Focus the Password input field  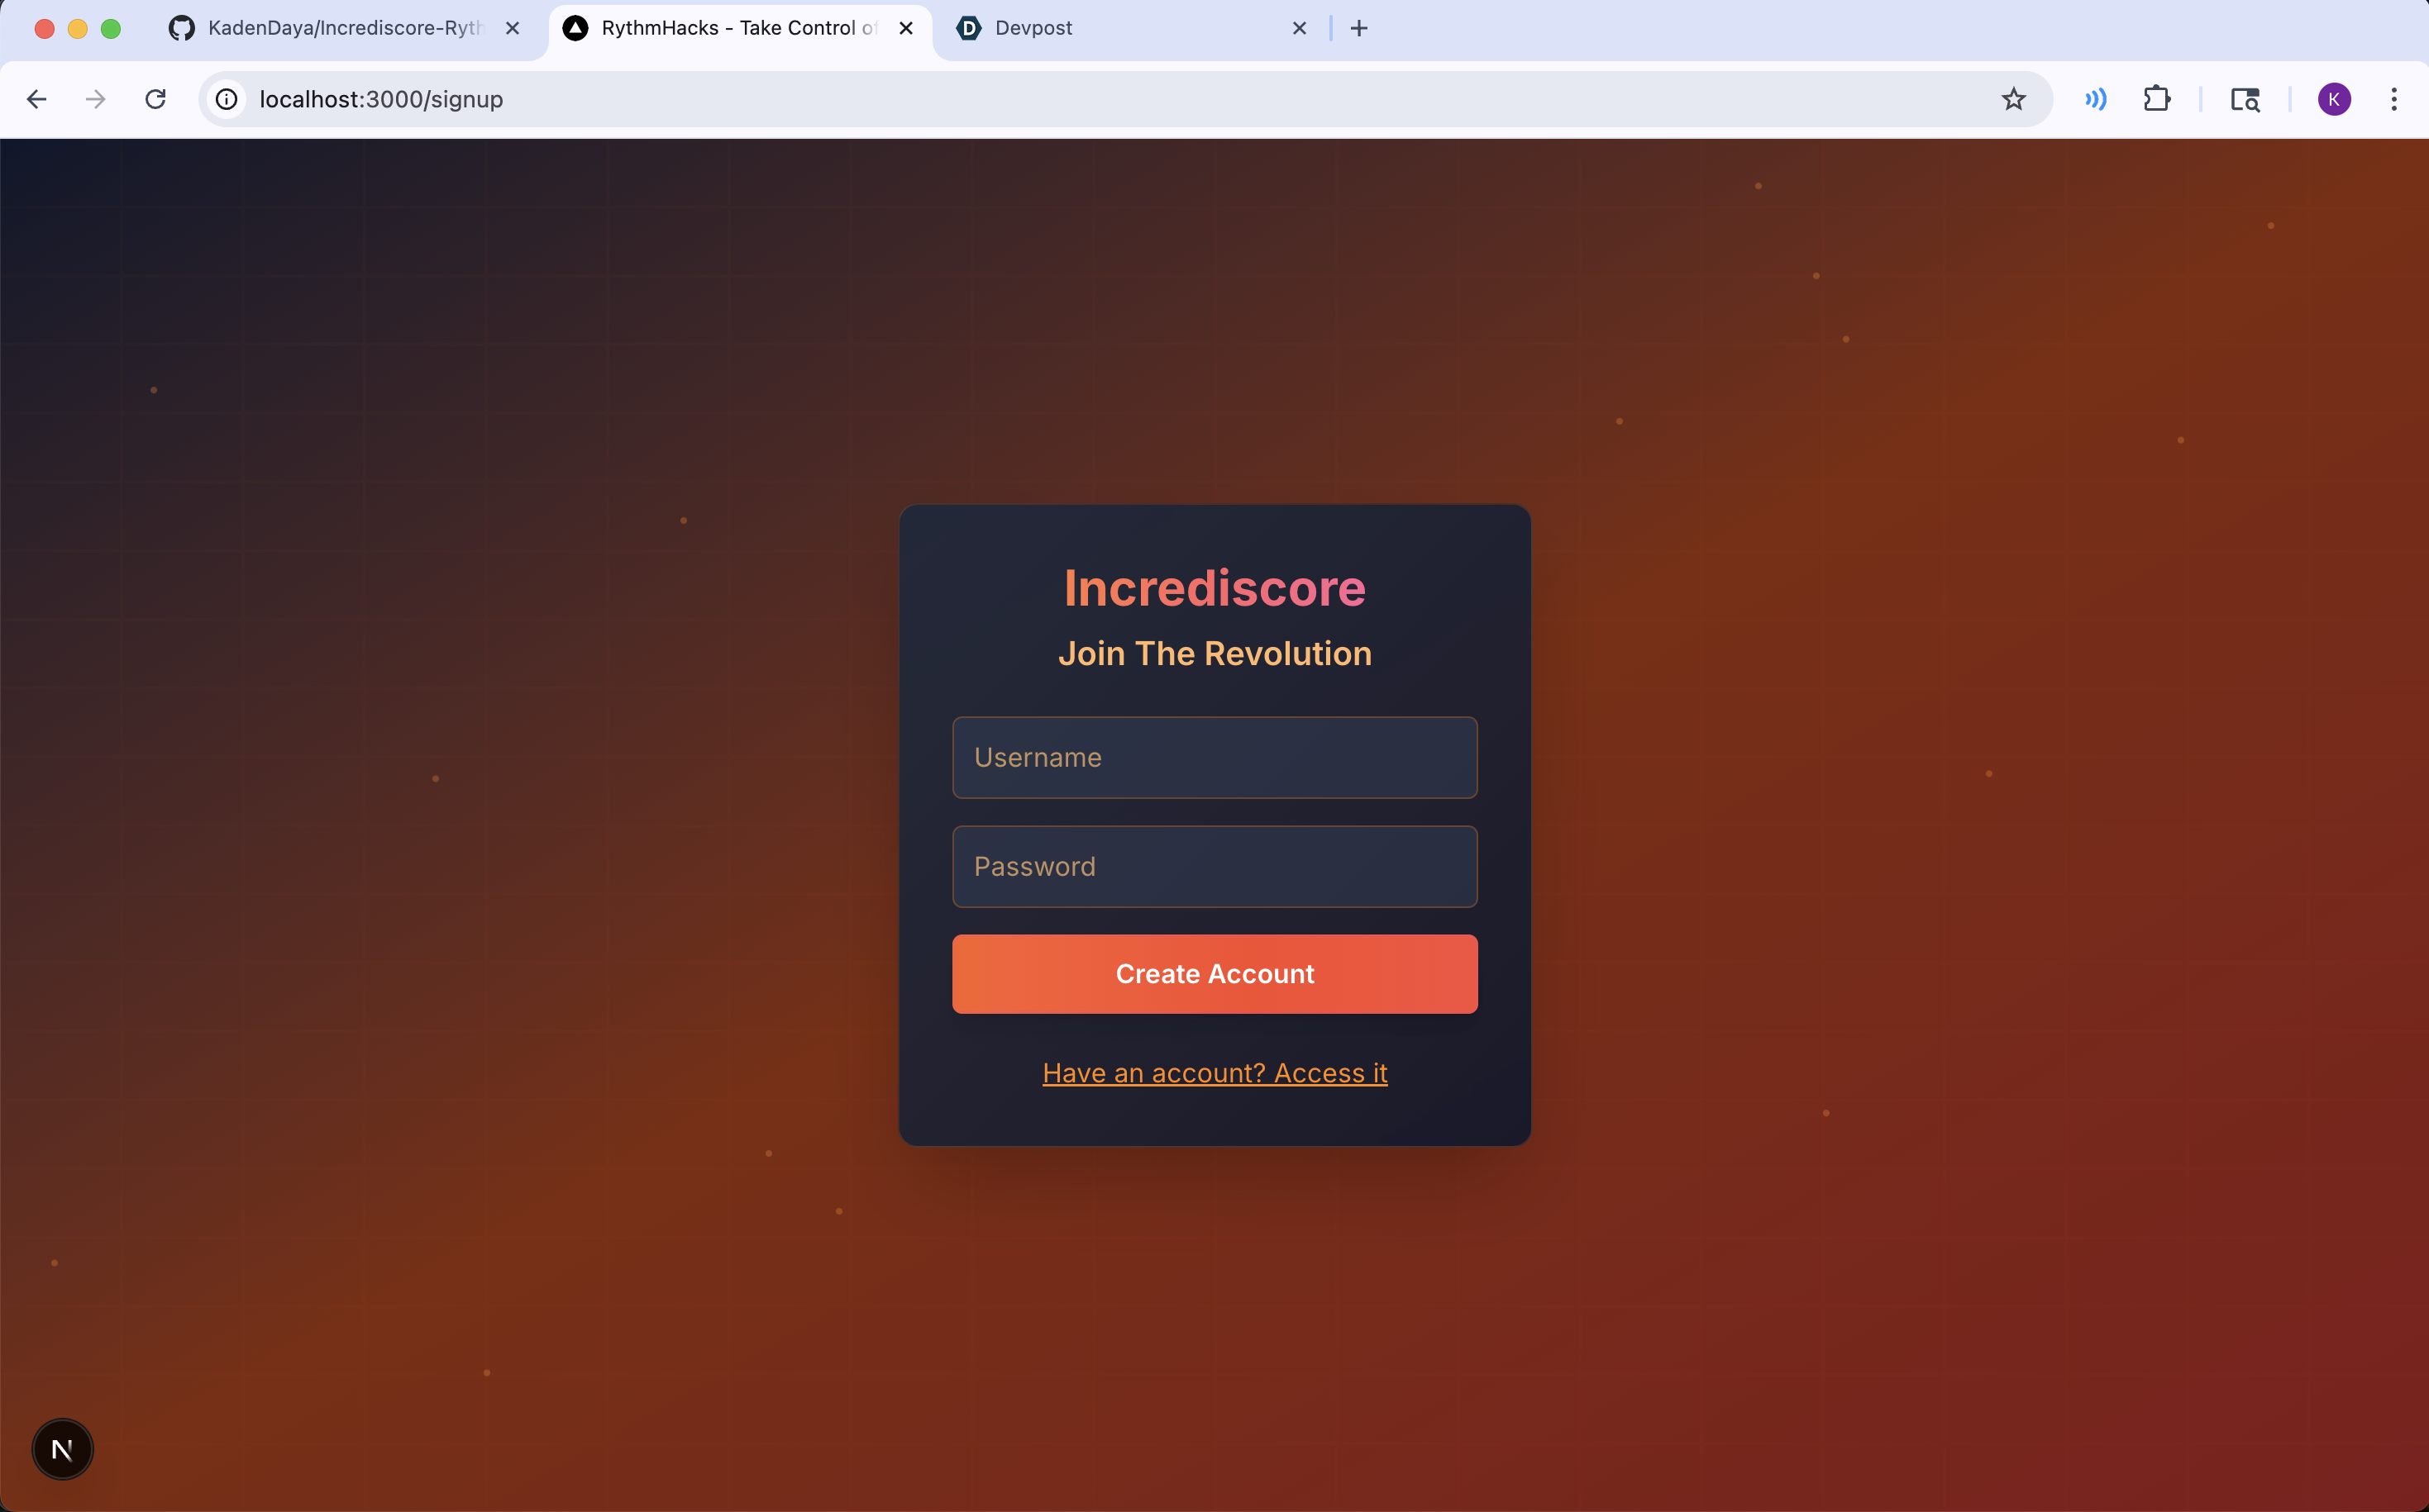coord(1214,866)
